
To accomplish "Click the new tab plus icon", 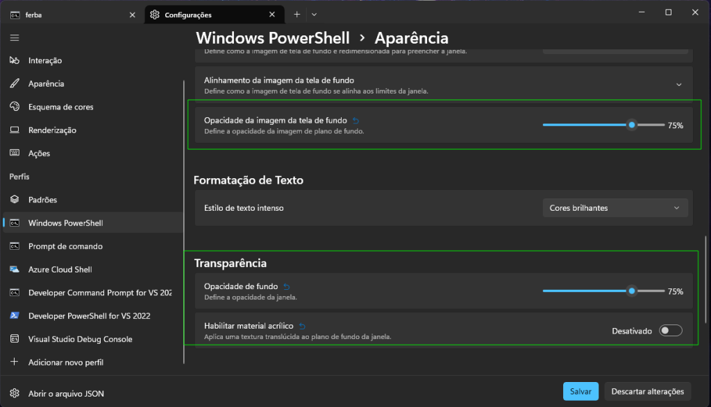I will pos(297,15).
